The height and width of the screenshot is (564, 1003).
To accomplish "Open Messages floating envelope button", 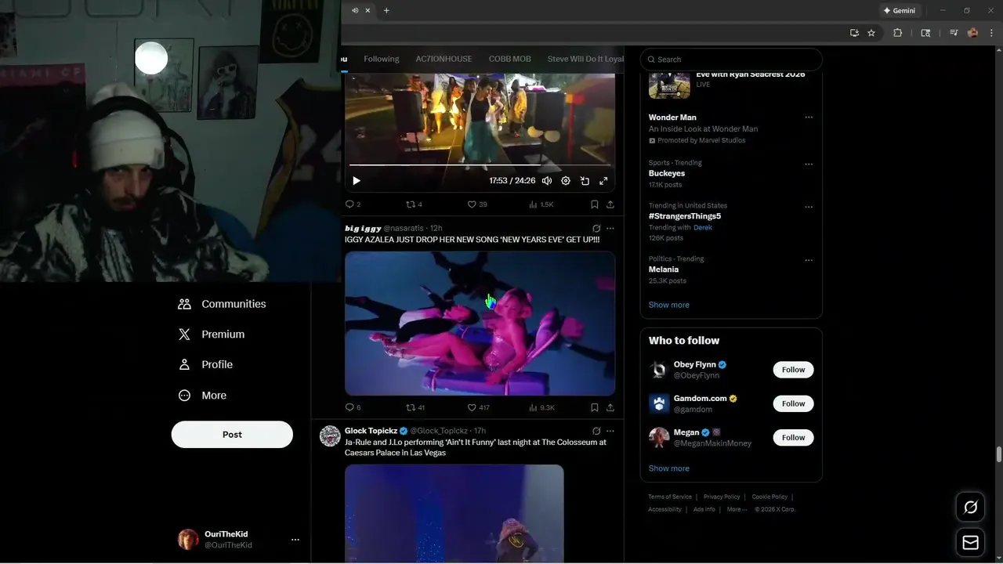I will (970, 542).
